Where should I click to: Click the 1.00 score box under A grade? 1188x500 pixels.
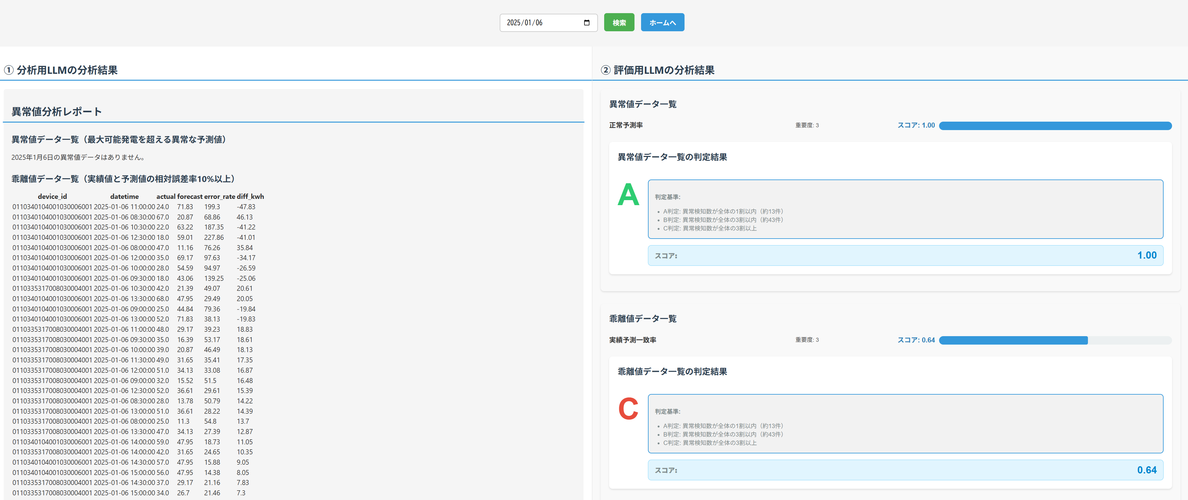(x=905, y=255)
